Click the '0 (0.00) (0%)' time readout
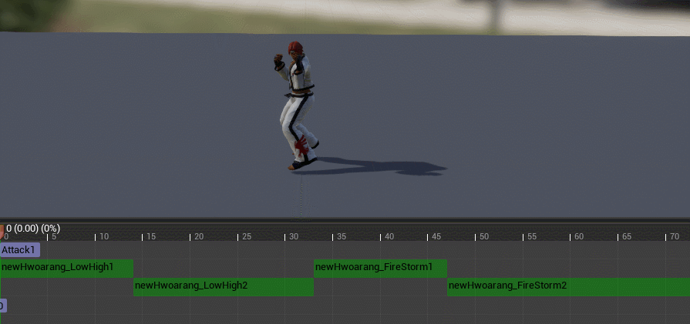The height and width of the screenshot is (324, 690). (33, 229)
